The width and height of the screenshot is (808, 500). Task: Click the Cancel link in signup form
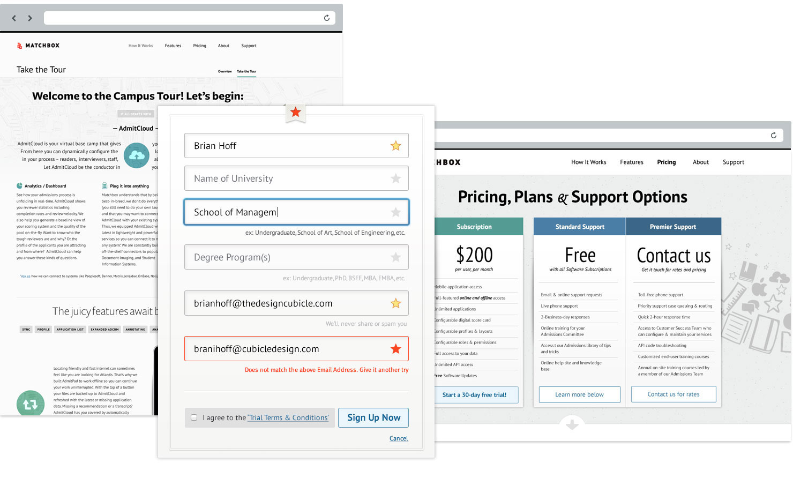click(x=399, y=438)
